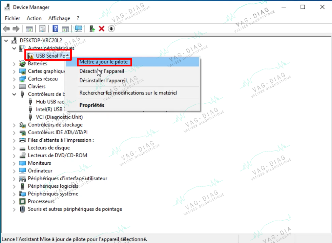Expand the Batteries category
332x243 pixels.
[14, 64]
